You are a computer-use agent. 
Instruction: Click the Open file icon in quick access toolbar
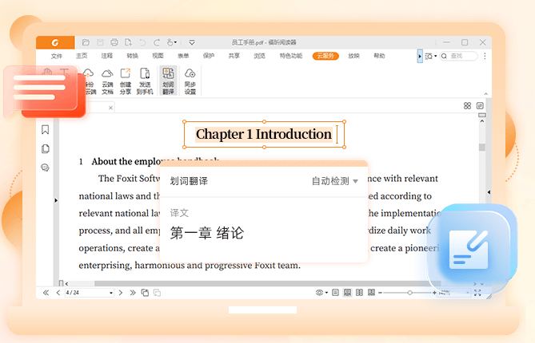click(x=86, y=42)
